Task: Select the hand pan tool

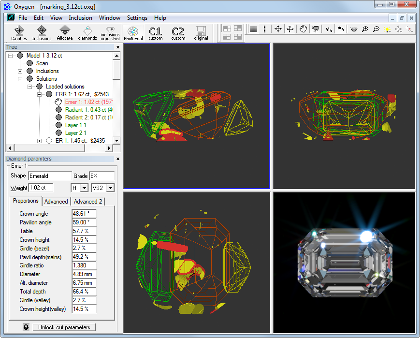Action: [303, 29]
